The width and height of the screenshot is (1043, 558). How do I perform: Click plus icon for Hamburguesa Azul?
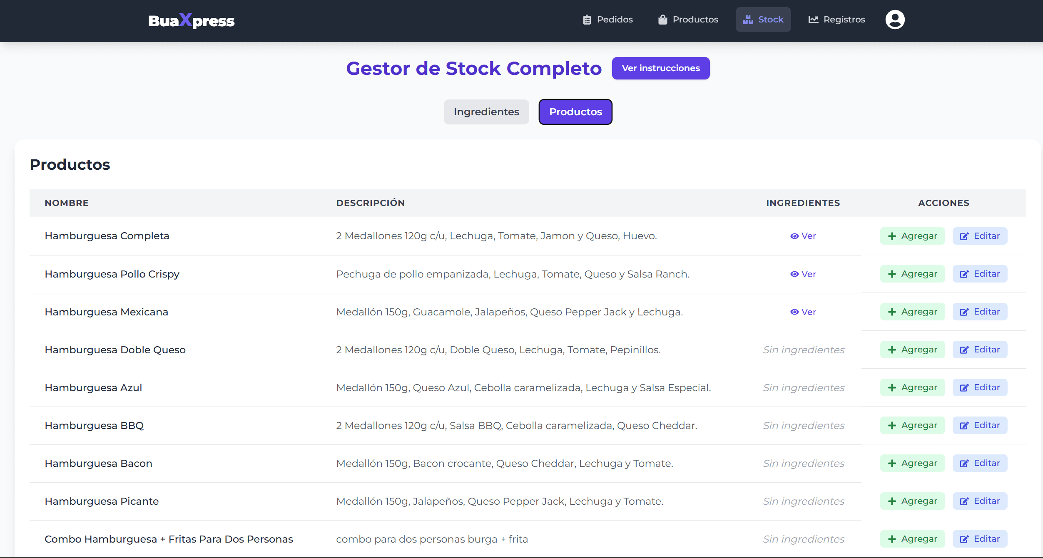pos(892,388)
